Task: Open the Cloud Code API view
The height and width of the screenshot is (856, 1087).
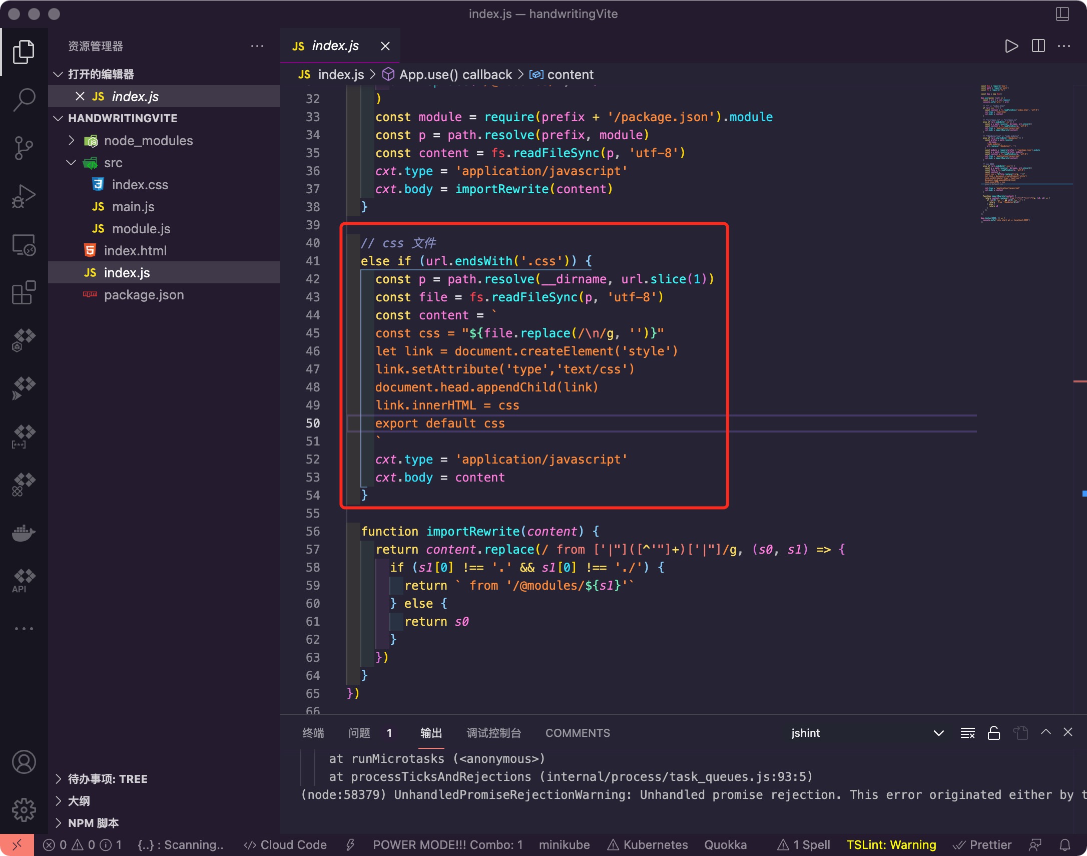Action: [x=24, y=580]
